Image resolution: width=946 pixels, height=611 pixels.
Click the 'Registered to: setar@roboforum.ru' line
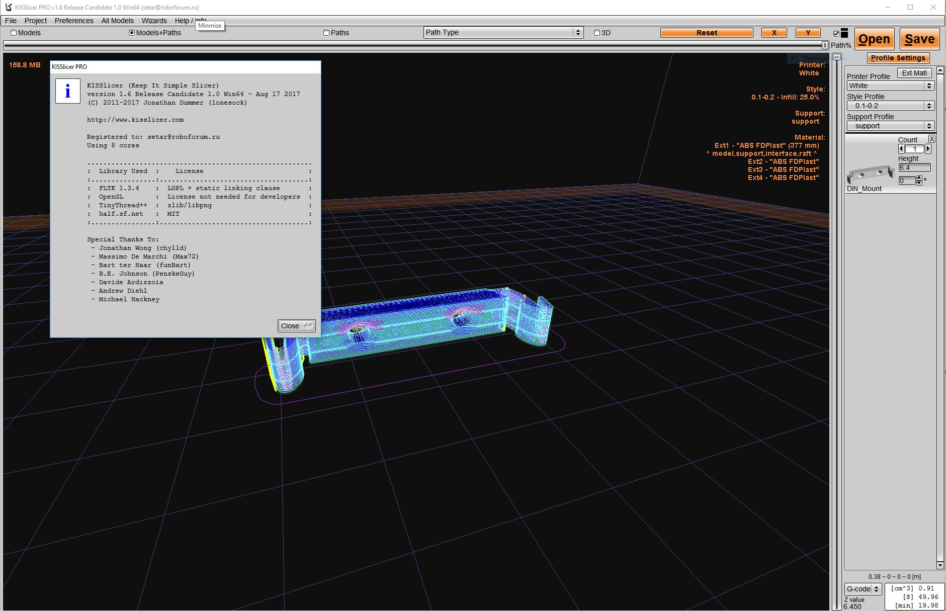(x=153, y=137)
